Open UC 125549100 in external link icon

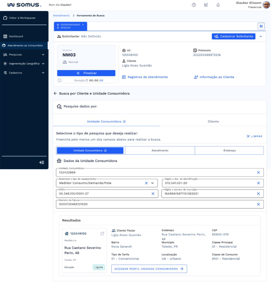click(102, 234)
